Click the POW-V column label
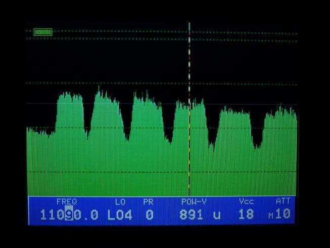Viewport: 330px width, 248px height. pos(194,201)
